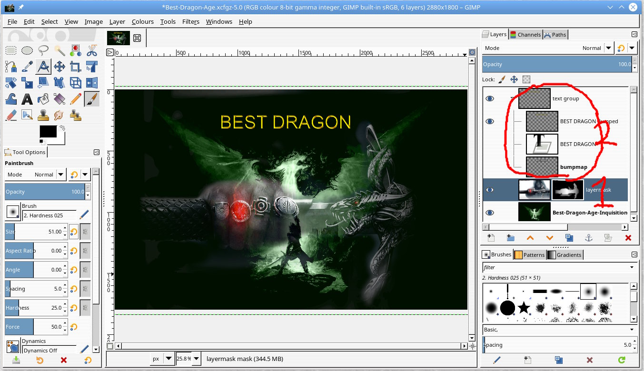Select the Ellipse Select tool

[x=27, y=50]
